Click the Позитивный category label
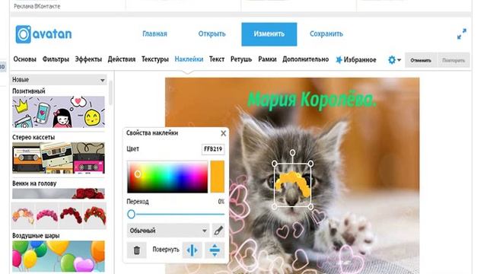This screenshot has width=487, height=274. click(x=29, y=91)
